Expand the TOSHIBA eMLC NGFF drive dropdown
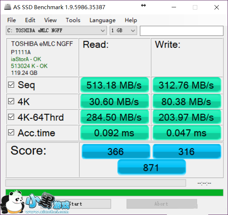Screen dimensions: 228x215 pyautogui.click(x=56, y=30)
